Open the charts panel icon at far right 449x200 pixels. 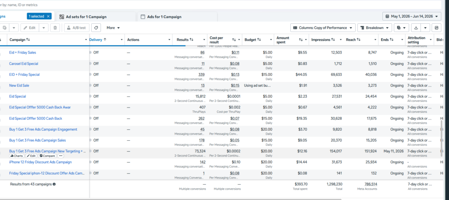coord(436,28)
